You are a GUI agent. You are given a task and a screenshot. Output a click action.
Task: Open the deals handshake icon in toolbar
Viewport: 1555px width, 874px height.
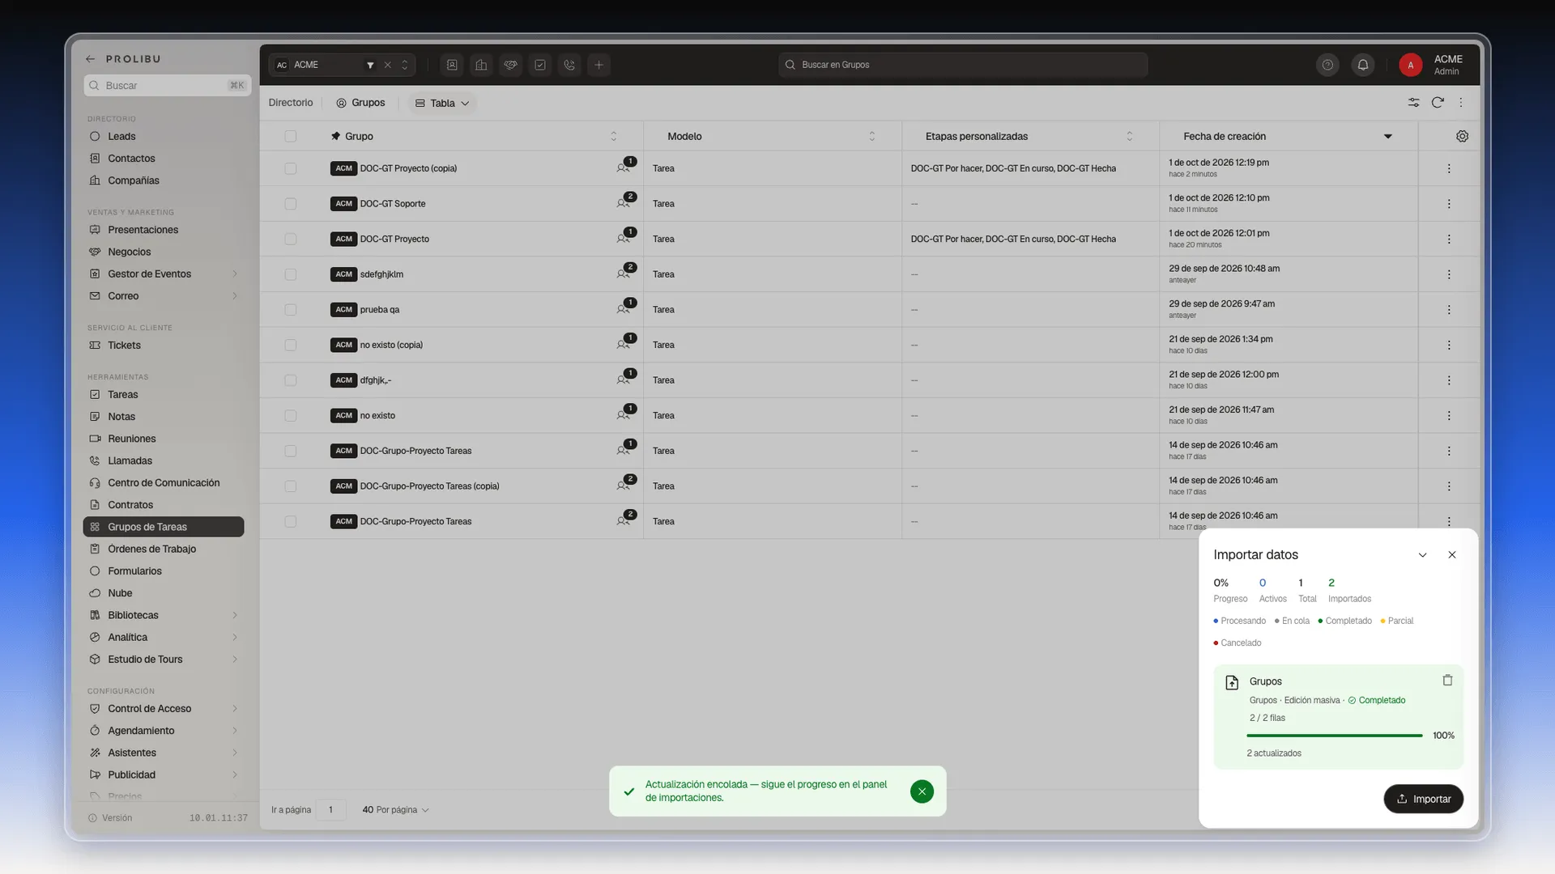510,65
